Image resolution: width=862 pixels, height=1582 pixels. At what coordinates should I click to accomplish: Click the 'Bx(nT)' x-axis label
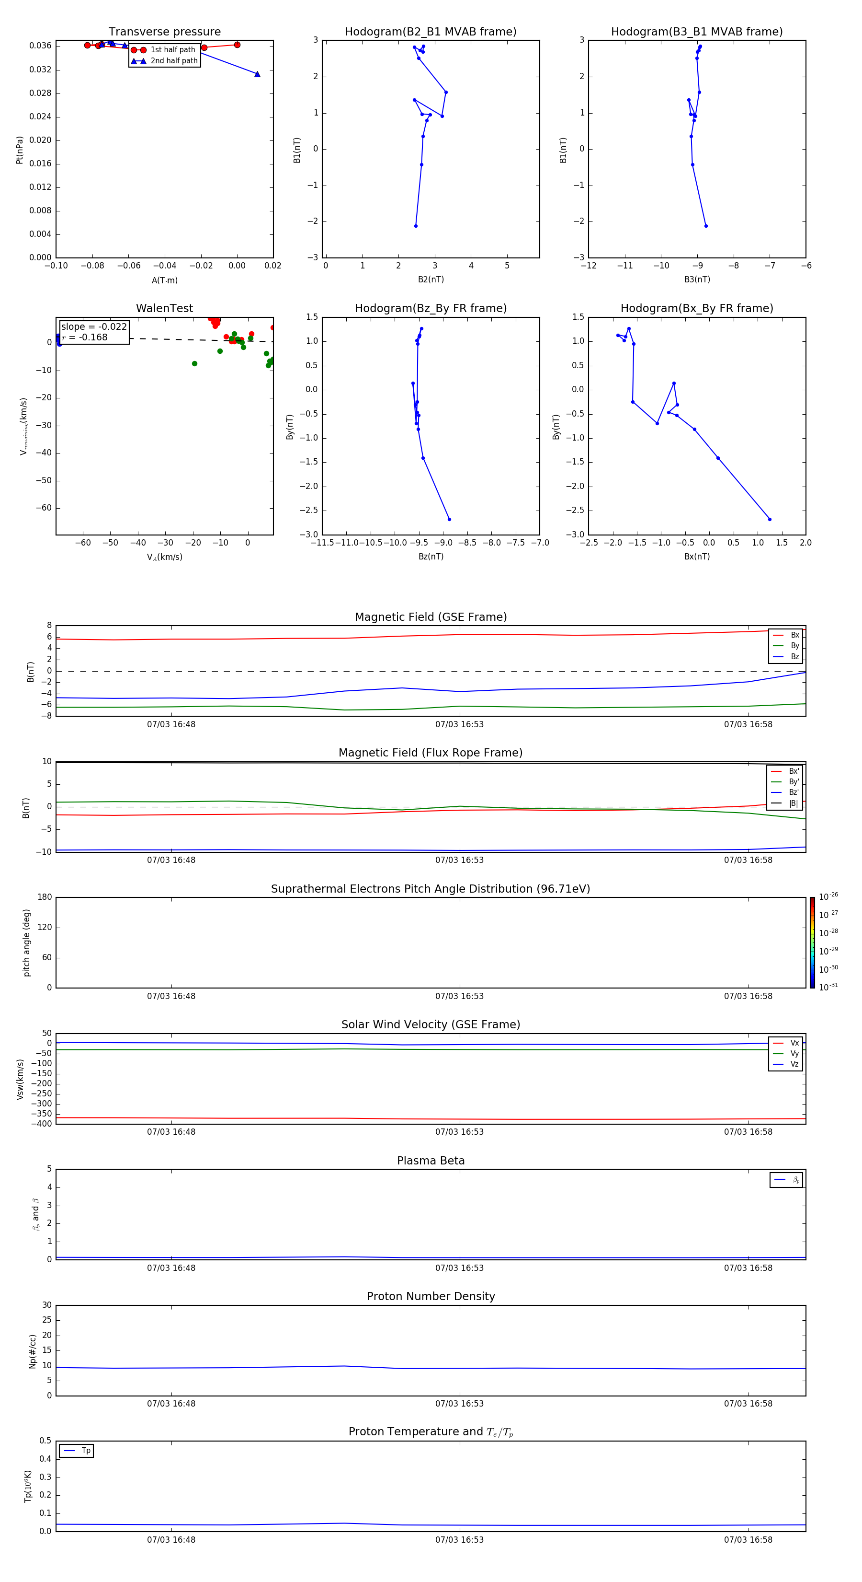point(697,557)
